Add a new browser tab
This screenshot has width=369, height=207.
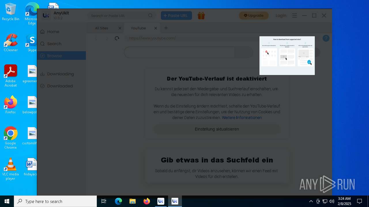166,28
